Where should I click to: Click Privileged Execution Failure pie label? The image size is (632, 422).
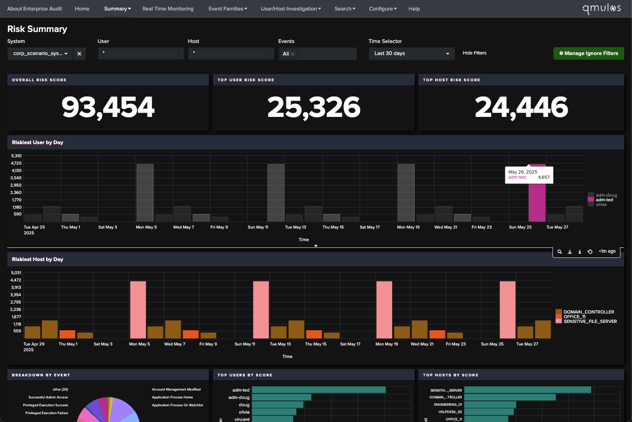click(x=46, y=413)
